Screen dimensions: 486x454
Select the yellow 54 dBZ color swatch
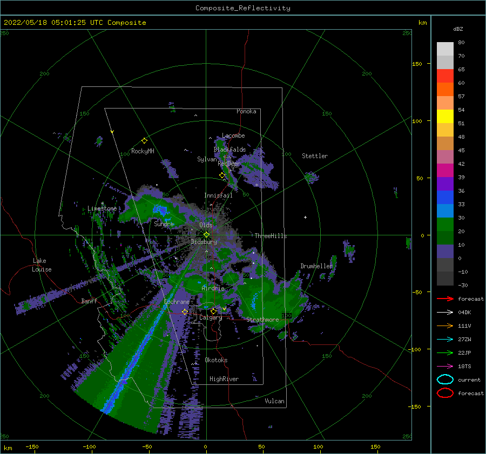point(445,116)
